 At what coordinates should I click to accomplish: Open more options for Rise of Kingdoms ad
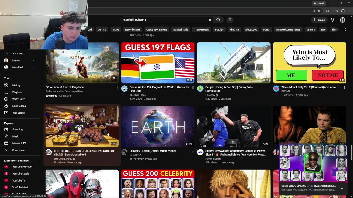[x=117, y=87]
